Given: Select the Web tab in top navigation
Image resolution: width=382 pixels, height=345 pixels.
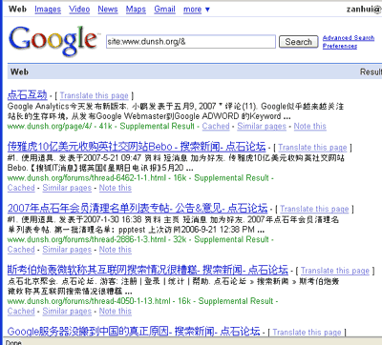Looking at the screenshot, I should (17, 9).
